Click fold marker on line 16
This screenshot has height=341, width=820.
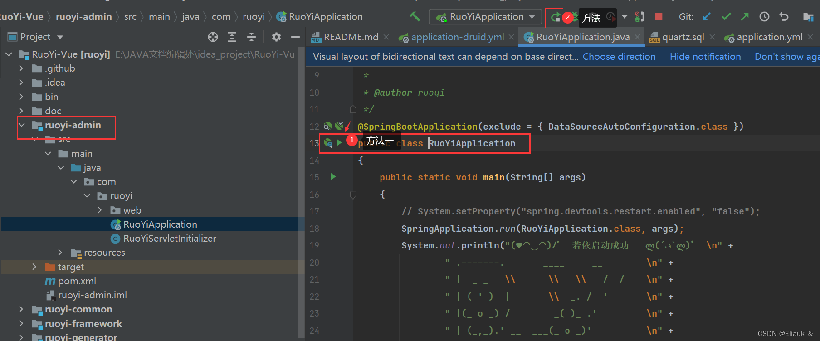tap(353, 195)
